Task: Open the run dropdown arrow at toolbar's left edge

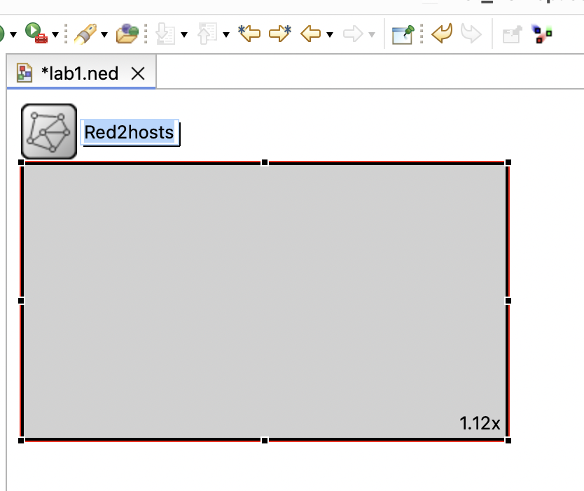Action: [13, 34]
